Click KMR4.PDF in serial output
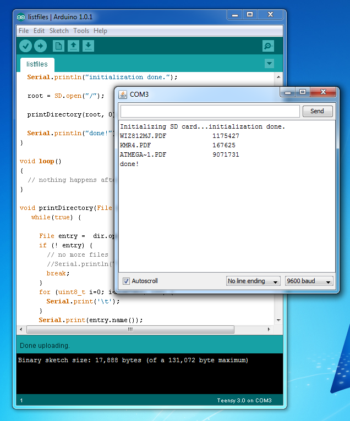Image resolution: width=350 pixels, height=421 pixels. tap(135, 146)
